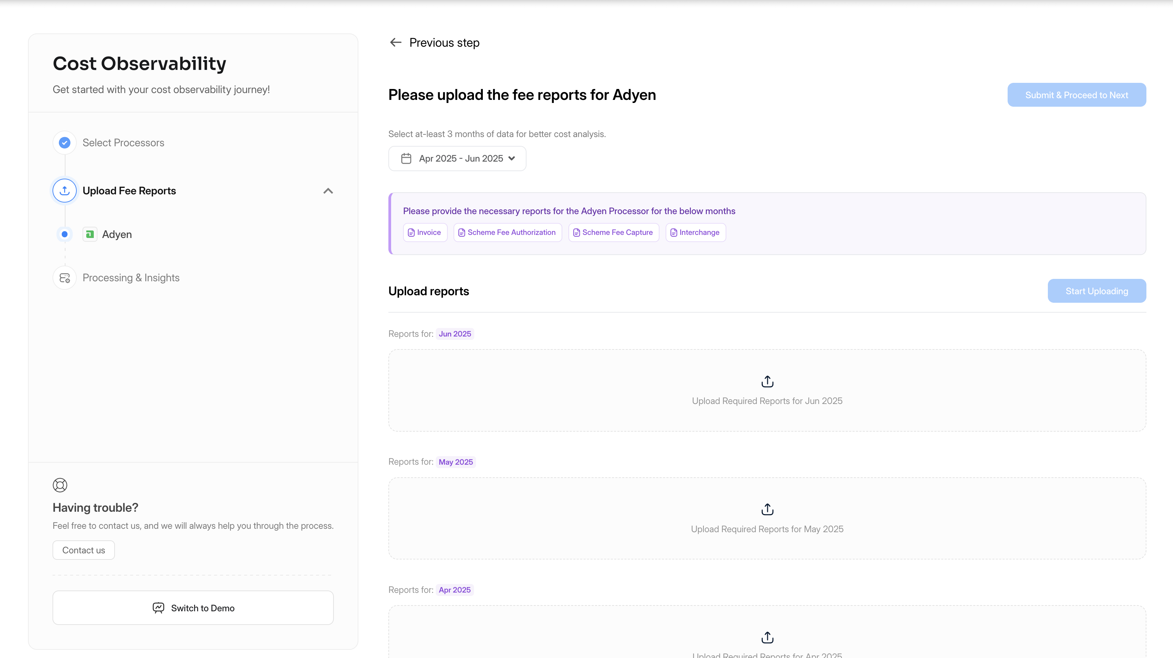The image size is (1173, 658).
Task: Click the lifebuoy help icon
Action: [x=60, y=485]
